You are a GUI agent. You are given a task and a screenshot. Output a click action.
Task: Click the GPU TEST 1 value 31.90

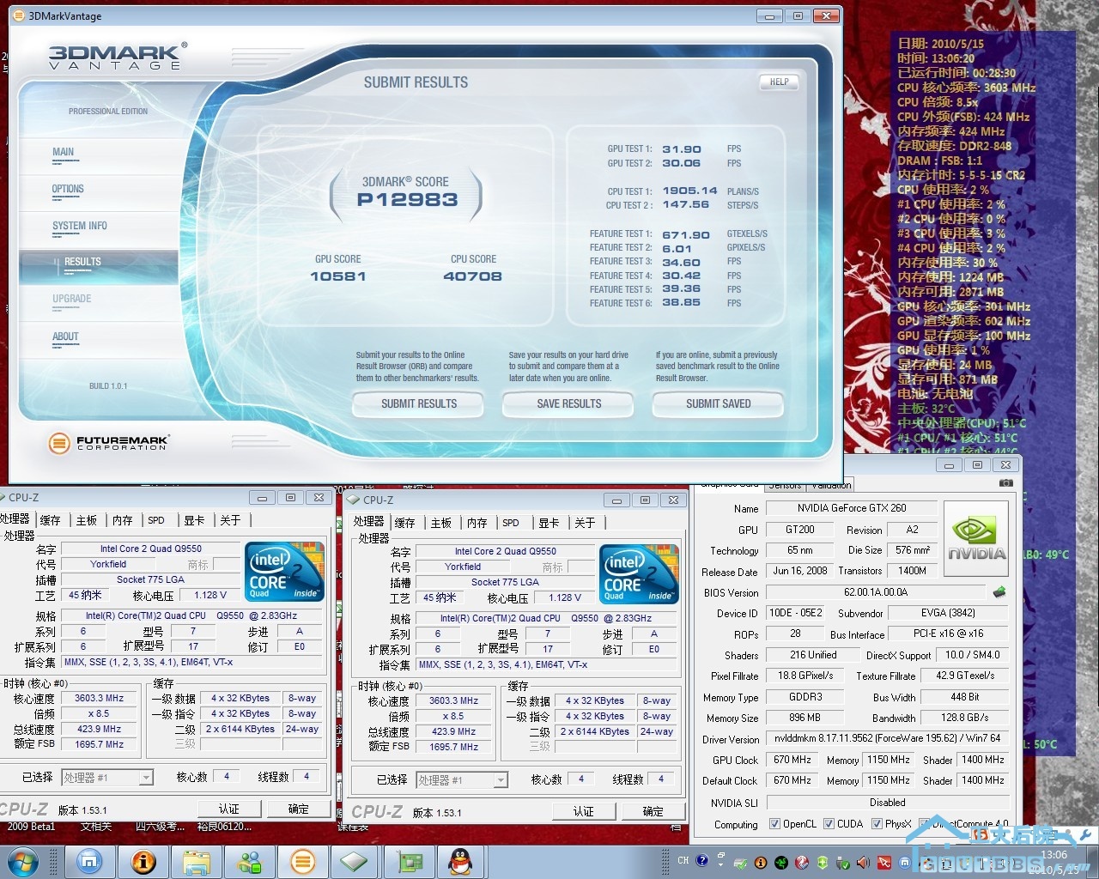pos(682,149)
